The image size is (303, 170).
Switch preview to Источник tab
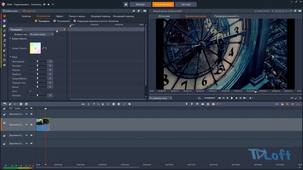pyautogui.click(x=164, y=16)
